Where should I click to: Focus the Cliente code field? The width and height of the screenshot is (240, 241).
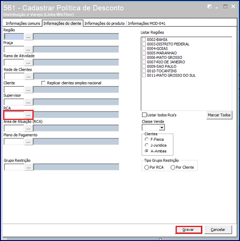[14, 90]
